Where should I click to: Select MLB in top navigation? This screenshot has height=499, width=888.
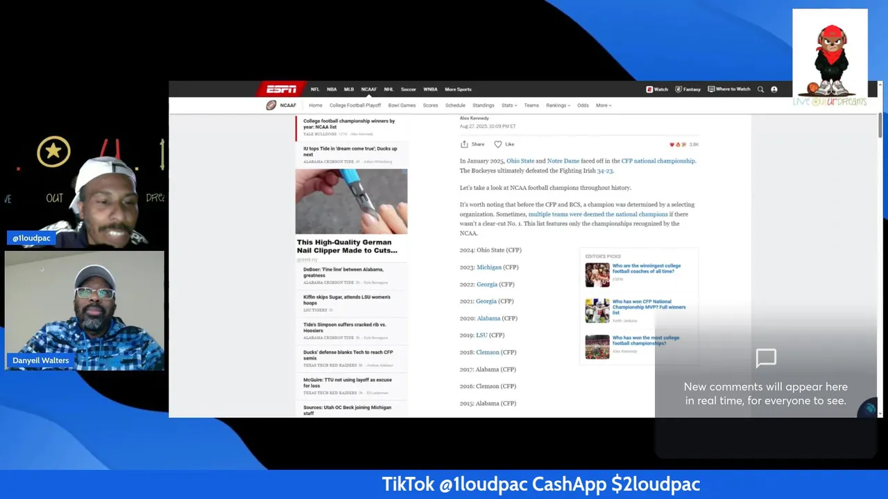(x=349, y=89)
